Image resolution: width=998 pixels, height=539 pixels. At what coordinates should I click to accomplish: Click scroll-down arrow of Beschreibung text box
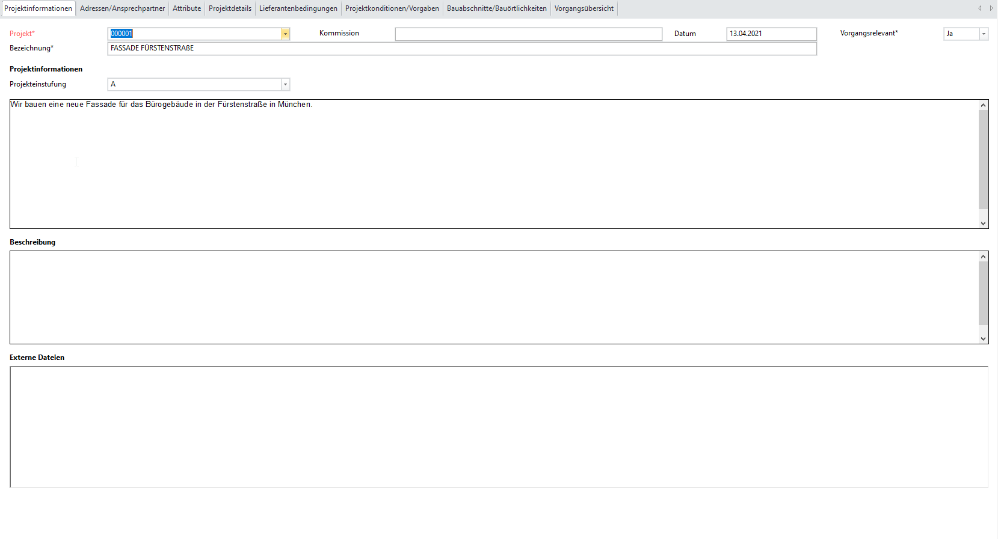tap(984, 338)
